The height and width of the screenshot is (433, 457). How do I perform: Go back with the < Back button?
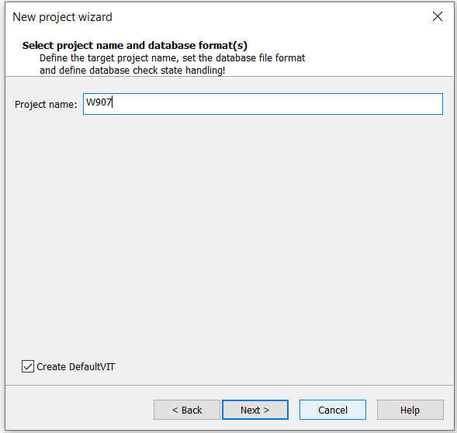(187, 410)
